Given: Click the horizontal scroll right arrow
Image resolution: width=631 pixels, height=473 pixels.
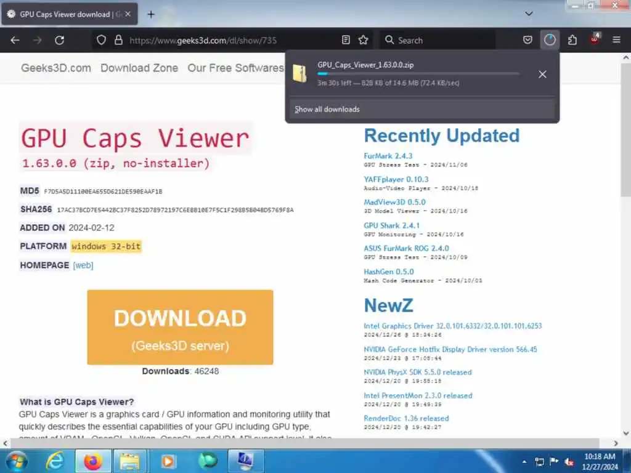Looking at the screenshot, I should click(616, 443).
